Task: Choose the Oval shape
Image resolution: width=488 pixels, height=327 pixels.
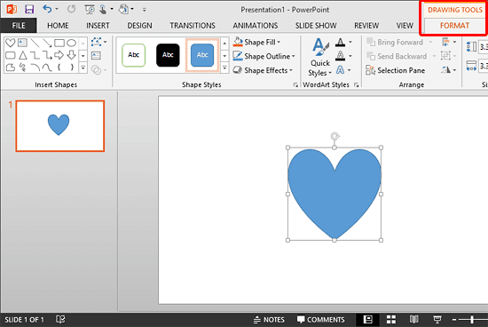Action: [72, 43]
